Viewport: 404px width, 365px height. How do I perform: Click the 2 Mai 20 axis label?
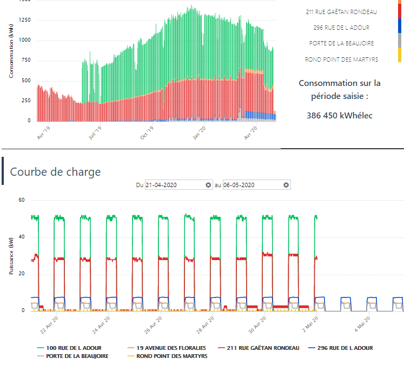[x=310, y=324]
